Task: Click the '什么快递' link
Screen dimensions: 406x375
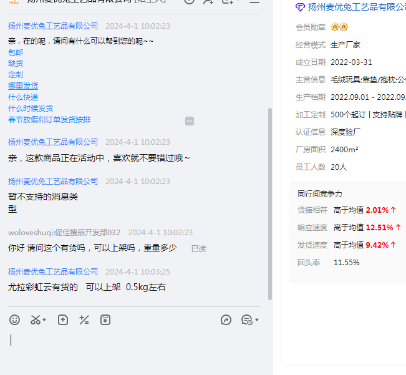Action: (x=23, y=97)
